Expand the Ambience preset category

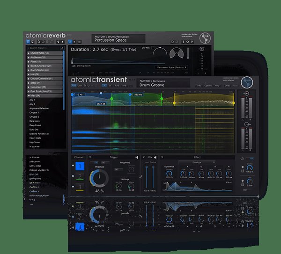coord(45,58)
